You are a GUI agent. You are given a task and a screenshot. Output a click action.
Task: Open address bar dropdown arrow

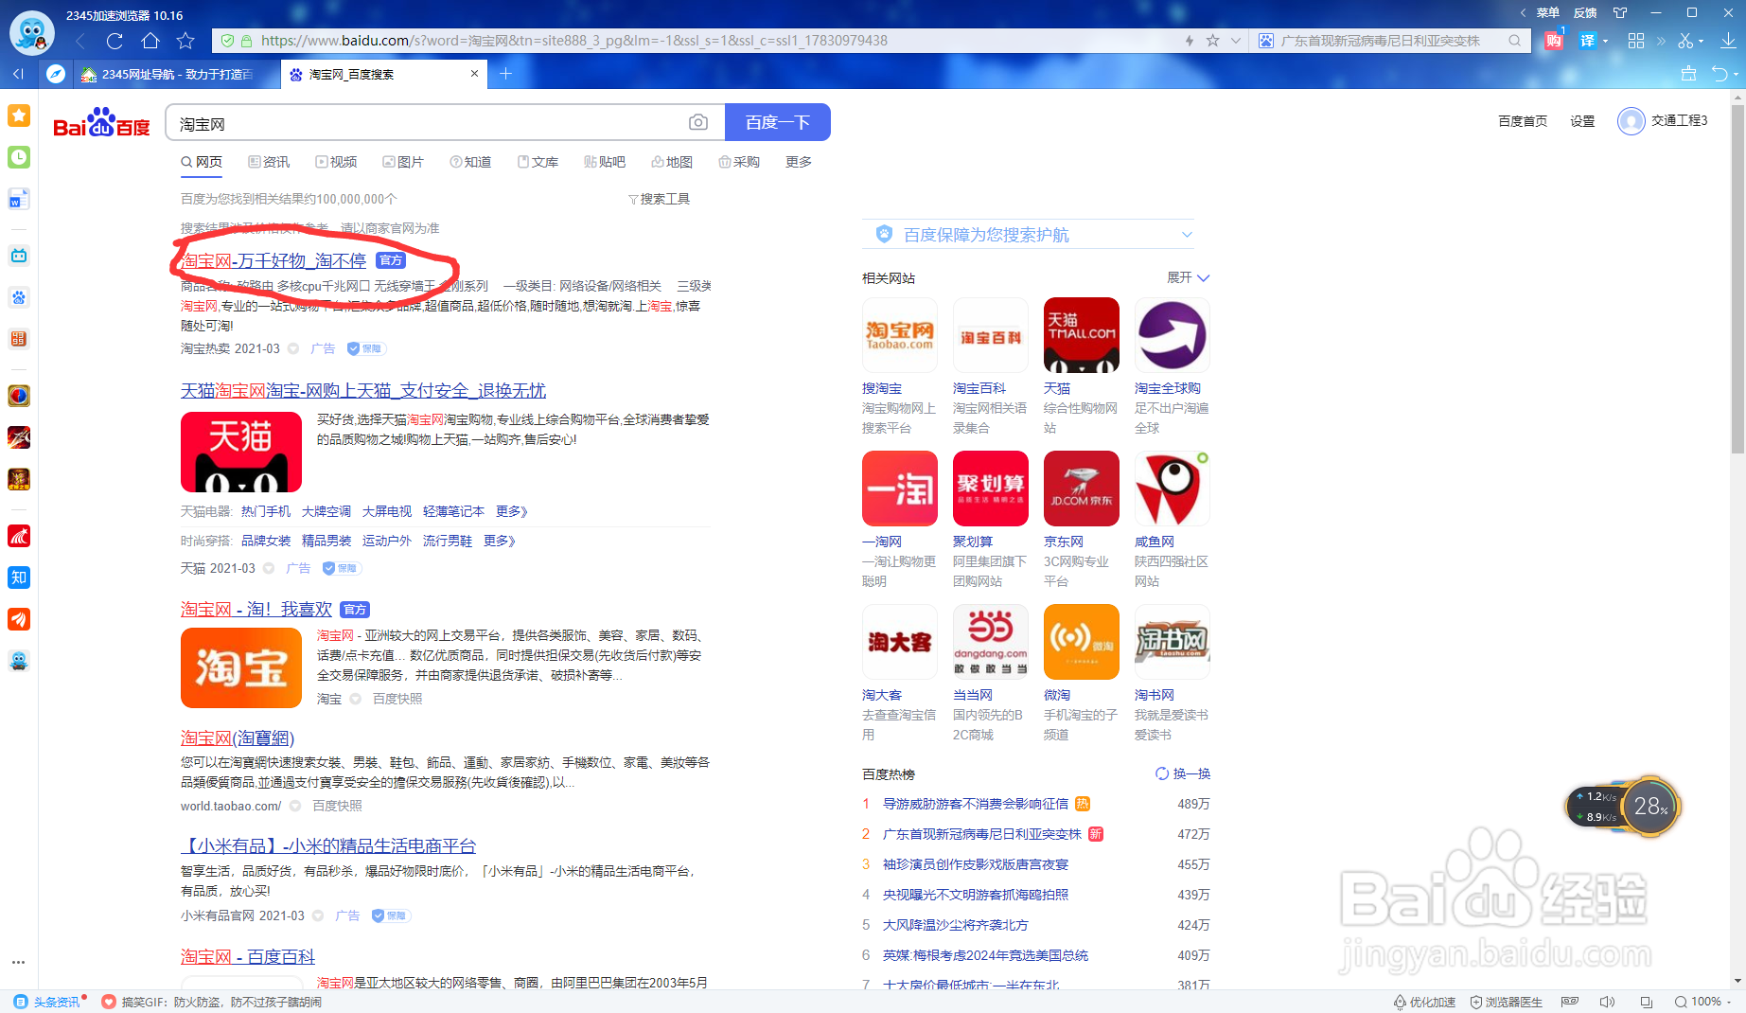point(1235,41)
